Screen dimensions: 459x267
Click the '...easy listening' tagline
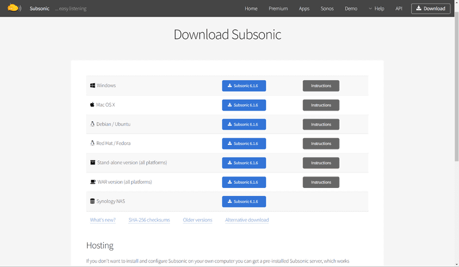[71, 9]
